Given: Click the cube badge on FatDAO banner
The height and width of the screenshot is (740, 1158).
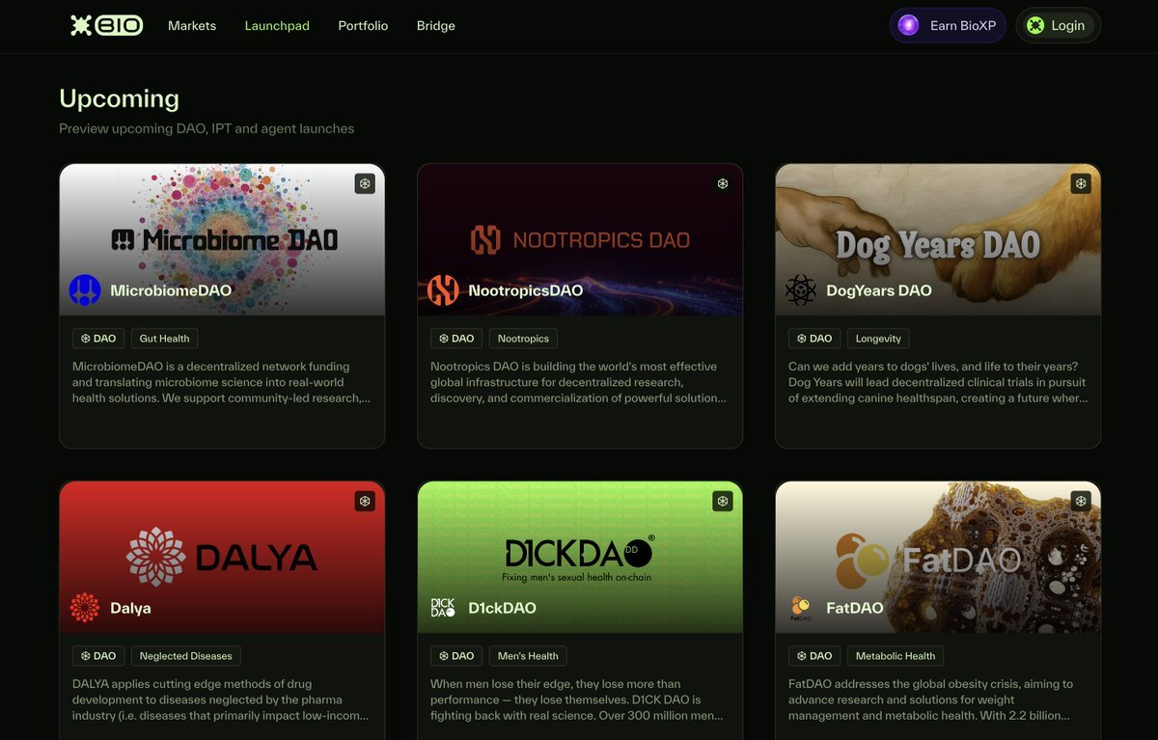Looking at the screenshot, I should [x=1081, y=501].
